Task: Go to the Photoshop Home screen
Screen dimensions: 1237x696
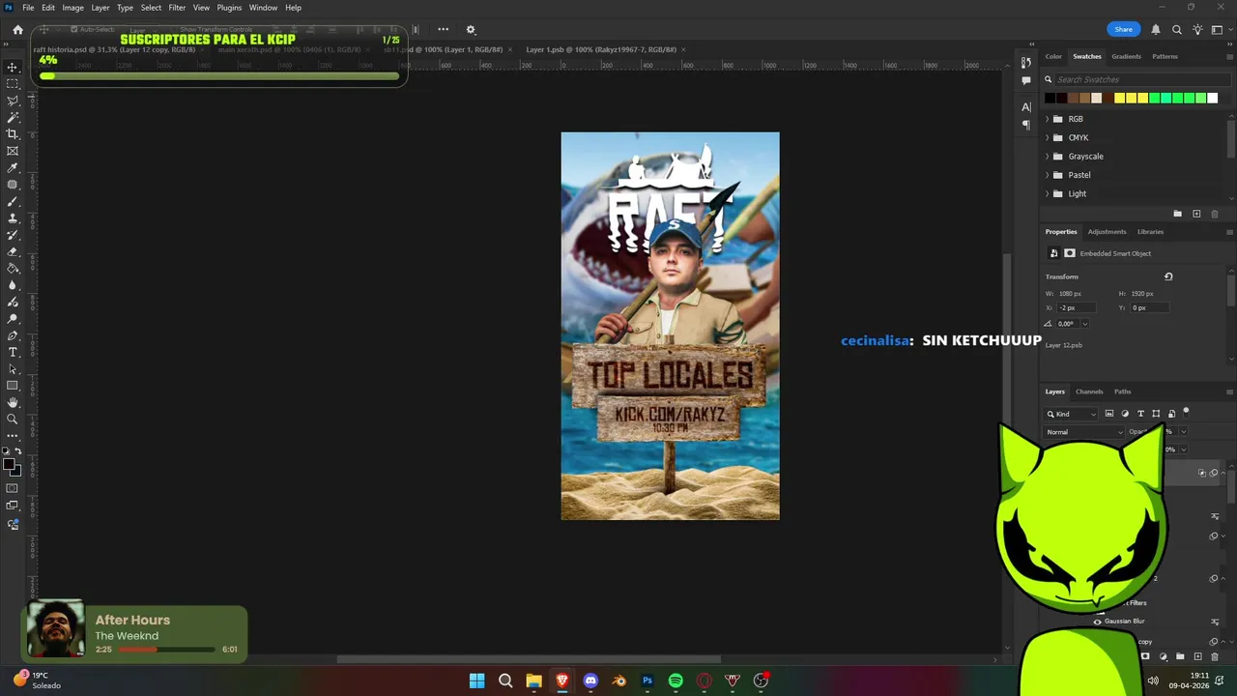Action: pyautogui.click(x=17, y=29)
